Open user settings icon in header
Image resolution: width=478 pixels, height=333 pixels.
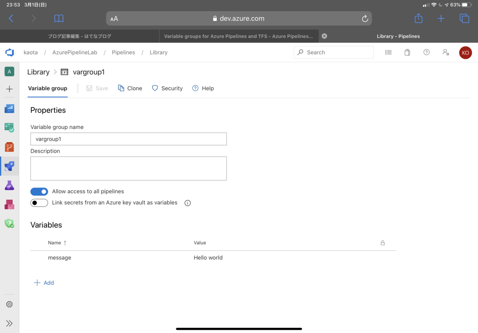(x=446, y=52)
